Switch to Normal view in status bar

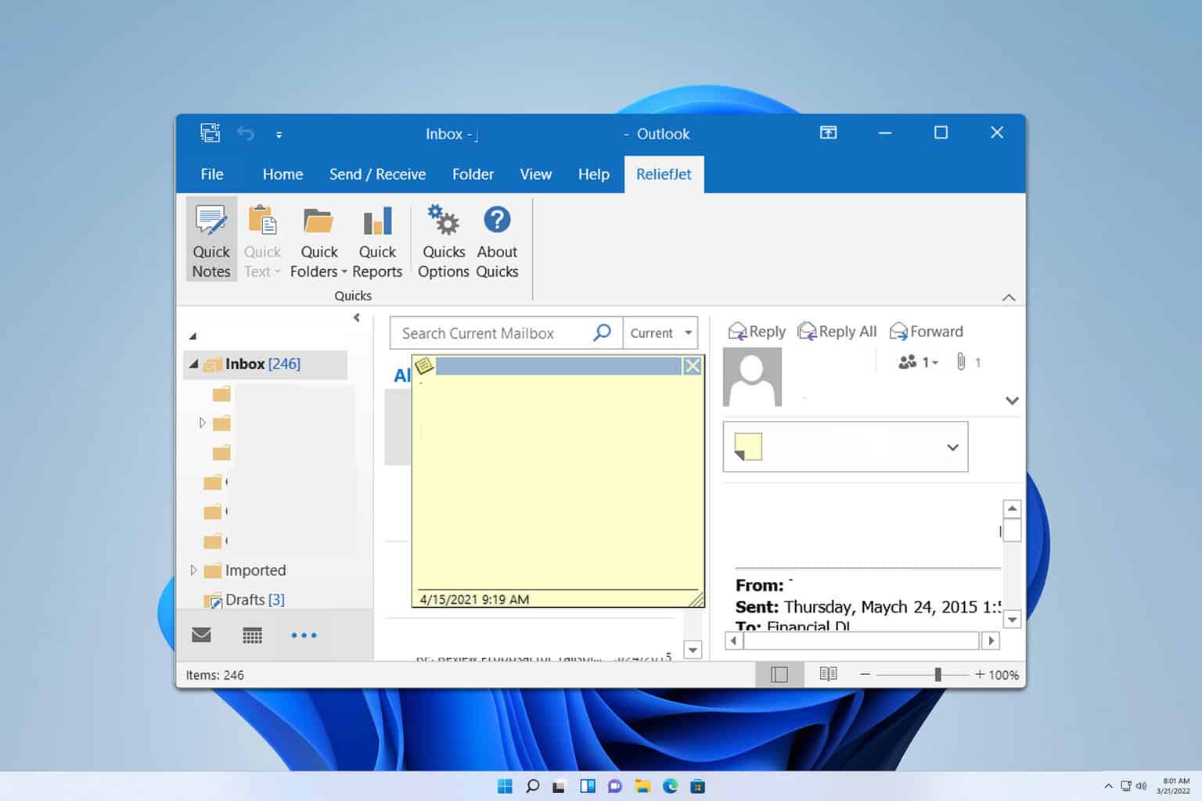tap(779, 674)
